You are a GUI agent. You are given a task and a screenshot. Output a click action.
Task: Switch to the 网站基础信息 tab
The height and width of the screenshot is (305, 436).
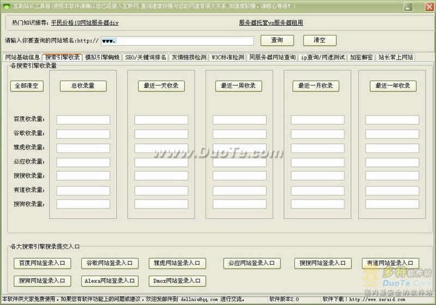(x=22, y=57)
